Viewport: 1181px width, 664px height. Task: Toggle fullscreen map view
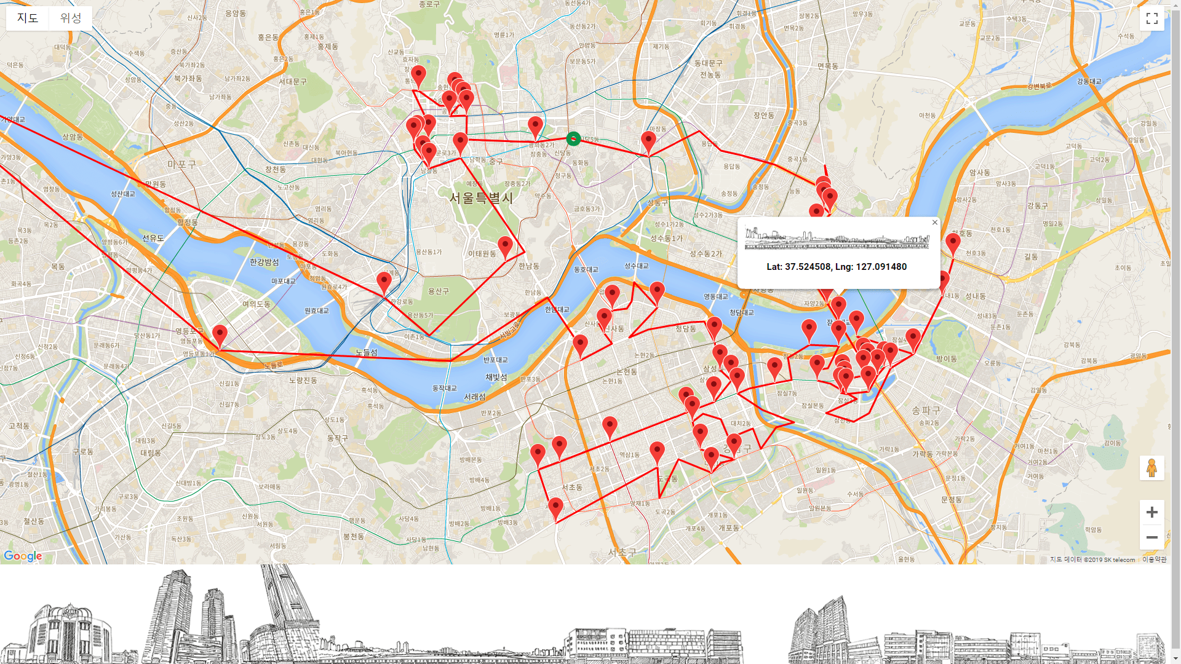1151,18
